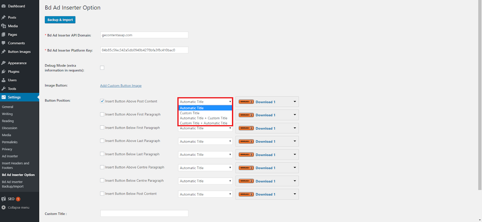This screenshot has height=222, width=482.
Task: Check Insert Button Below First Paragraph
Action: point(102,128)
